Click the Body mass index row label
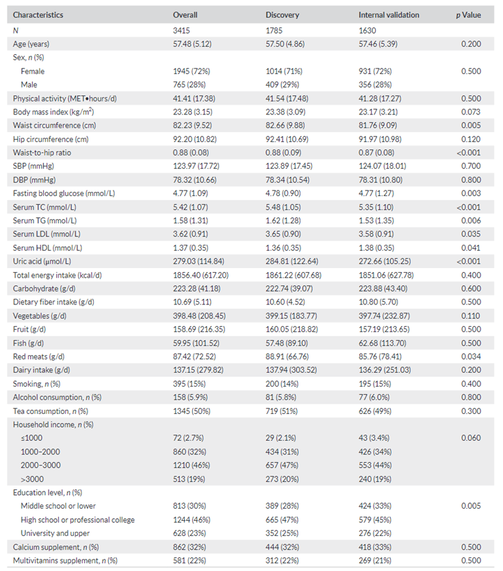503x571 pixels. [x=53, y=111]
